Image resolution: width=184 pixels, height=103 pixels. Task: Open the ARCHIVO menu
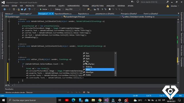[x=5, y=6]
